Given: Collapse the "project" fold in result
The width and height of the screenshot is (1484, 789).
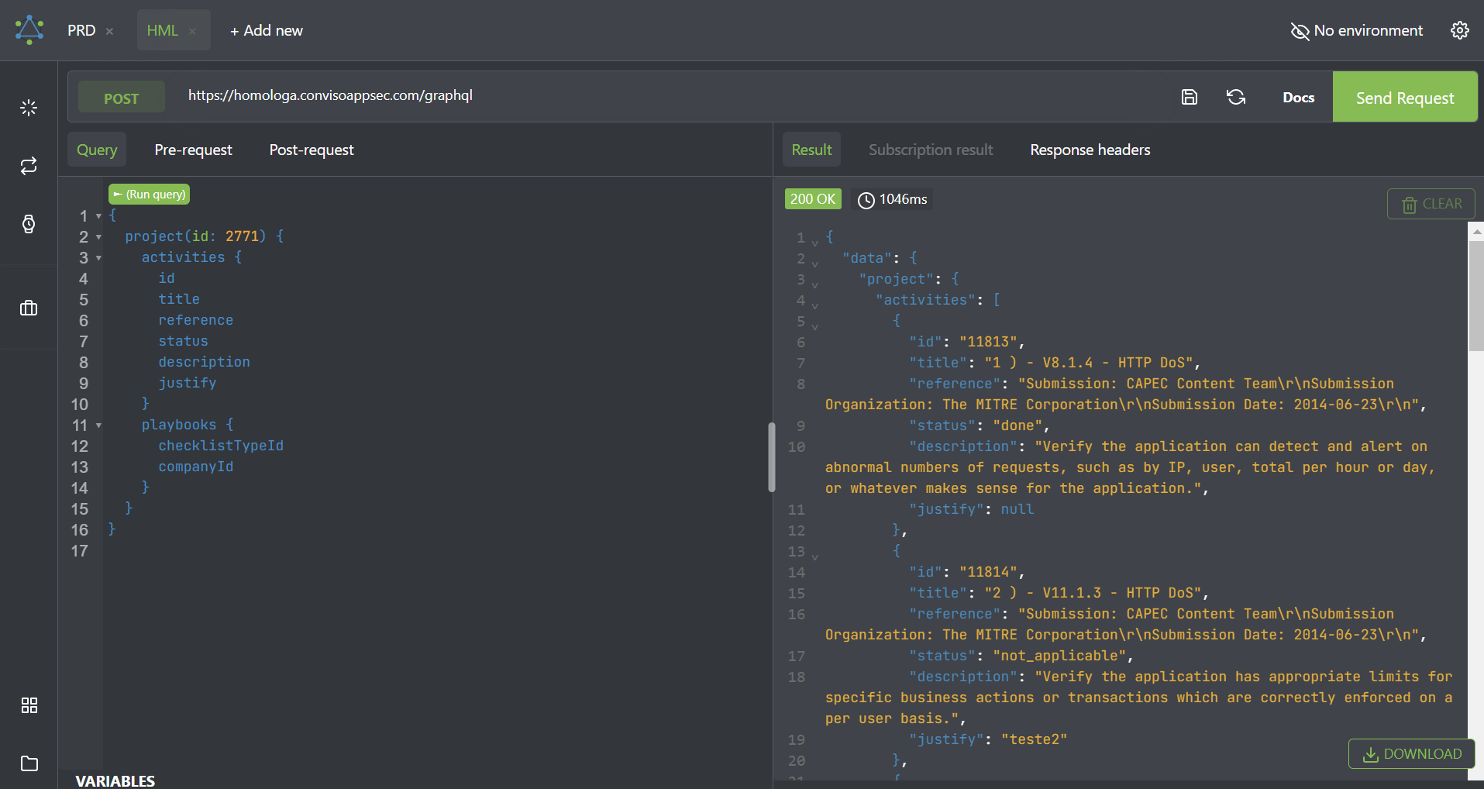Looking at the screenshot, I should click(x=814, y=284).
